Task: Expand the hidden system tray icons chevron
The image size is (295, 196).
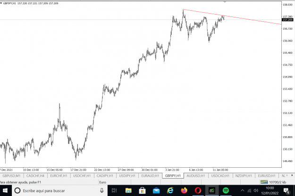Action: (242, 190)
